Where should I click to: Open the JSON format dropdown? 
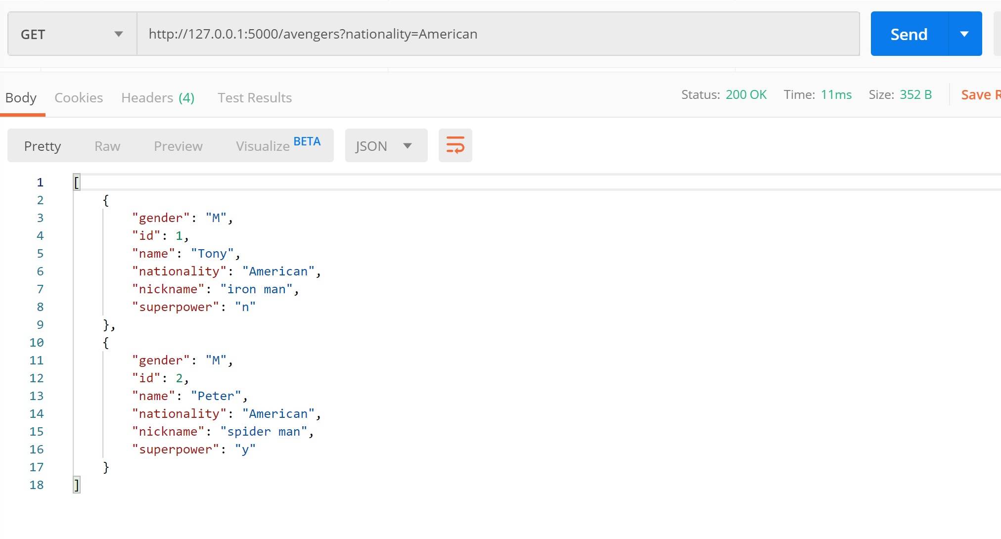pos(386,145)
